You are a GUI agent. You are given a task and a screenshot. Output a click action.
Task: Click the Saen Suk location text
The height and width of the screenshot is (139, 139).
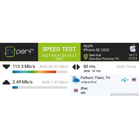pos(95,55)
